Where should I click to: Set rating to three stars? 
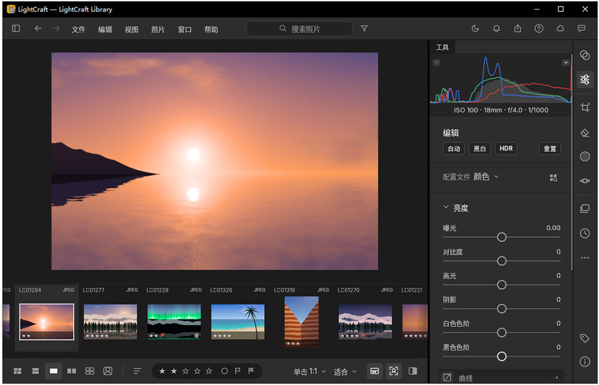tap(185, 371)
